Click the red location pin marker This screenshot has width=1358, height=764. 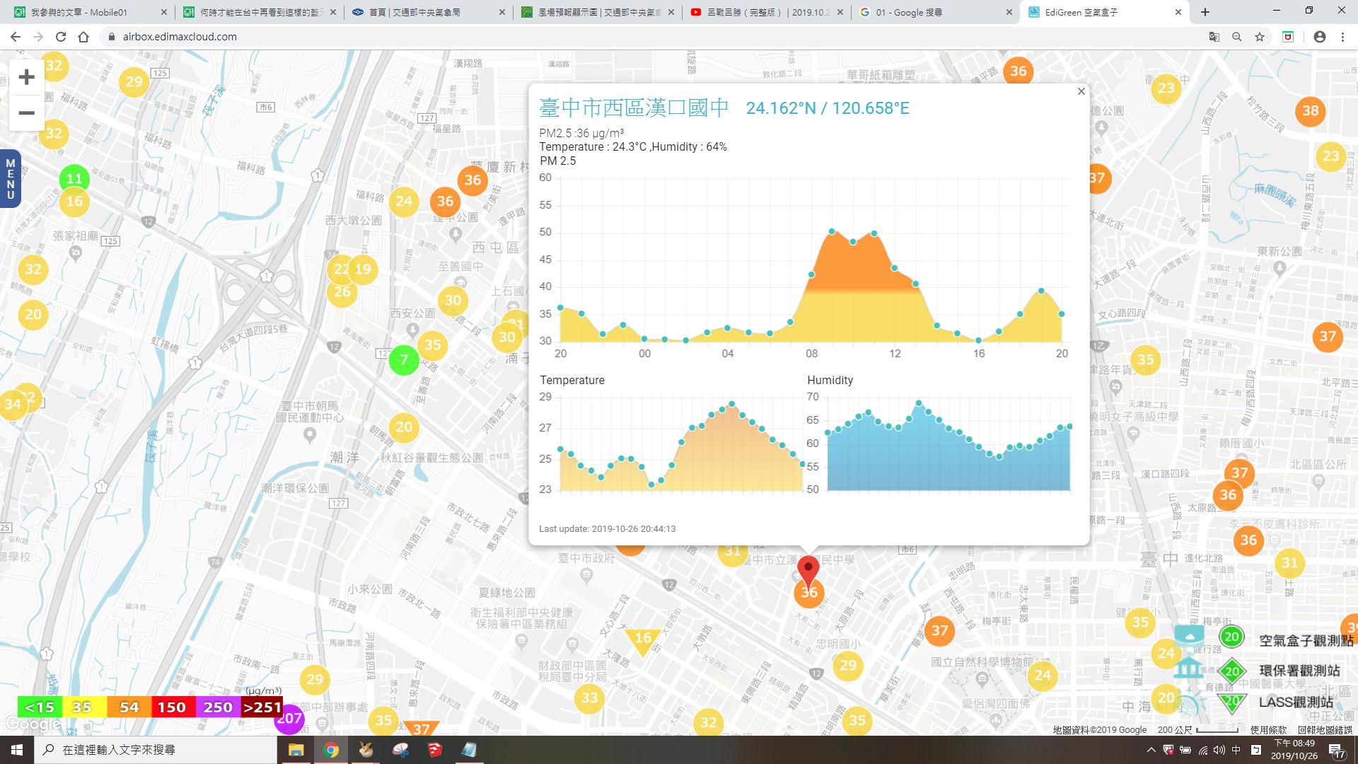point(808,572)
